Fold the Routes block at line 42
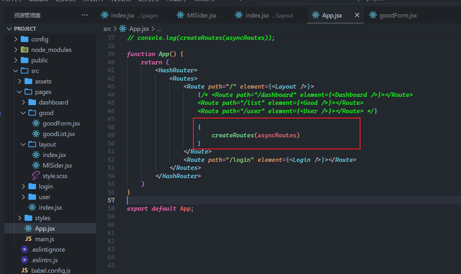Screen dimensions: 461x274 click(x=122, y=78)
